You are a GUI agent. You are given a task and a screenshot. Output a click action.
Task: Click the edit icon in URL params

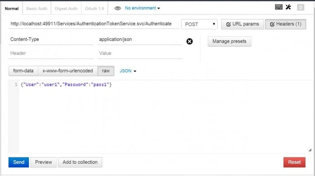coord(228,24)
